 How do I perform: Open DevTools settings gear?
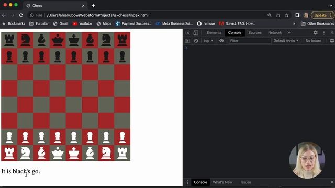tap(315, 32)
